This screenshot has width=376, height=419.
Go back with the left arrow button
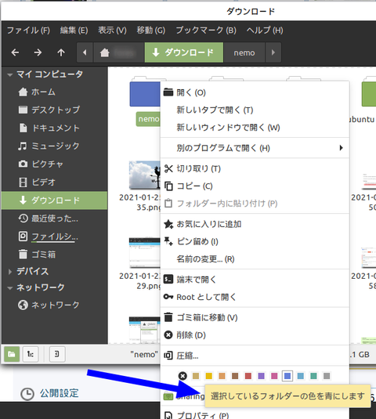pos(15,52)
